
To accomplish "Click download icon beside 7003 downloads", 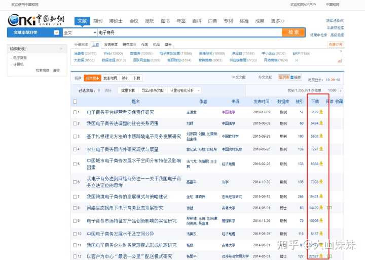I will click(x=321, y=182).
